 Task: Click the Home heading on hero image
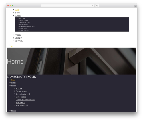click(x=15, y=62)
